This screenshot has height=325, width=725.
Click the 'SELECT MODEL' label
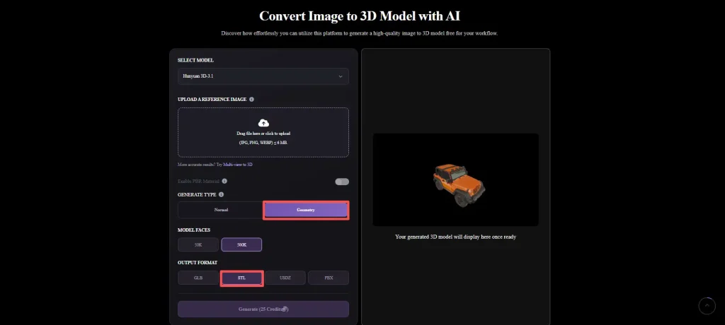coord(195,61)
